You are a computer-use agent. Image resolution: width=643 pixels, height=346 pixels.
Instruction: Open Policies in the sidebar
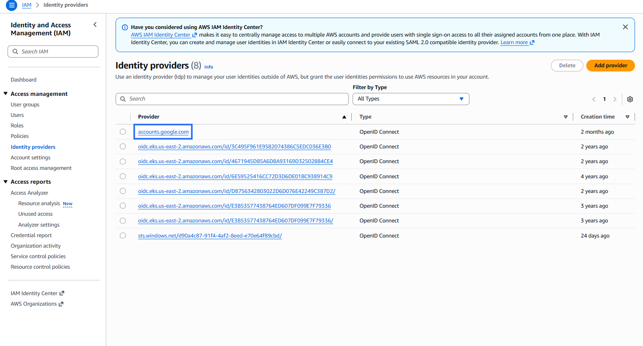[x=20, y=136]
